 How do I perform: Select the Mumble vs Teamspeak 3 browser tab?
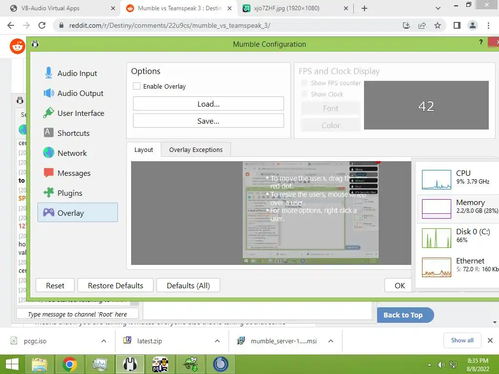click(178, 8)
